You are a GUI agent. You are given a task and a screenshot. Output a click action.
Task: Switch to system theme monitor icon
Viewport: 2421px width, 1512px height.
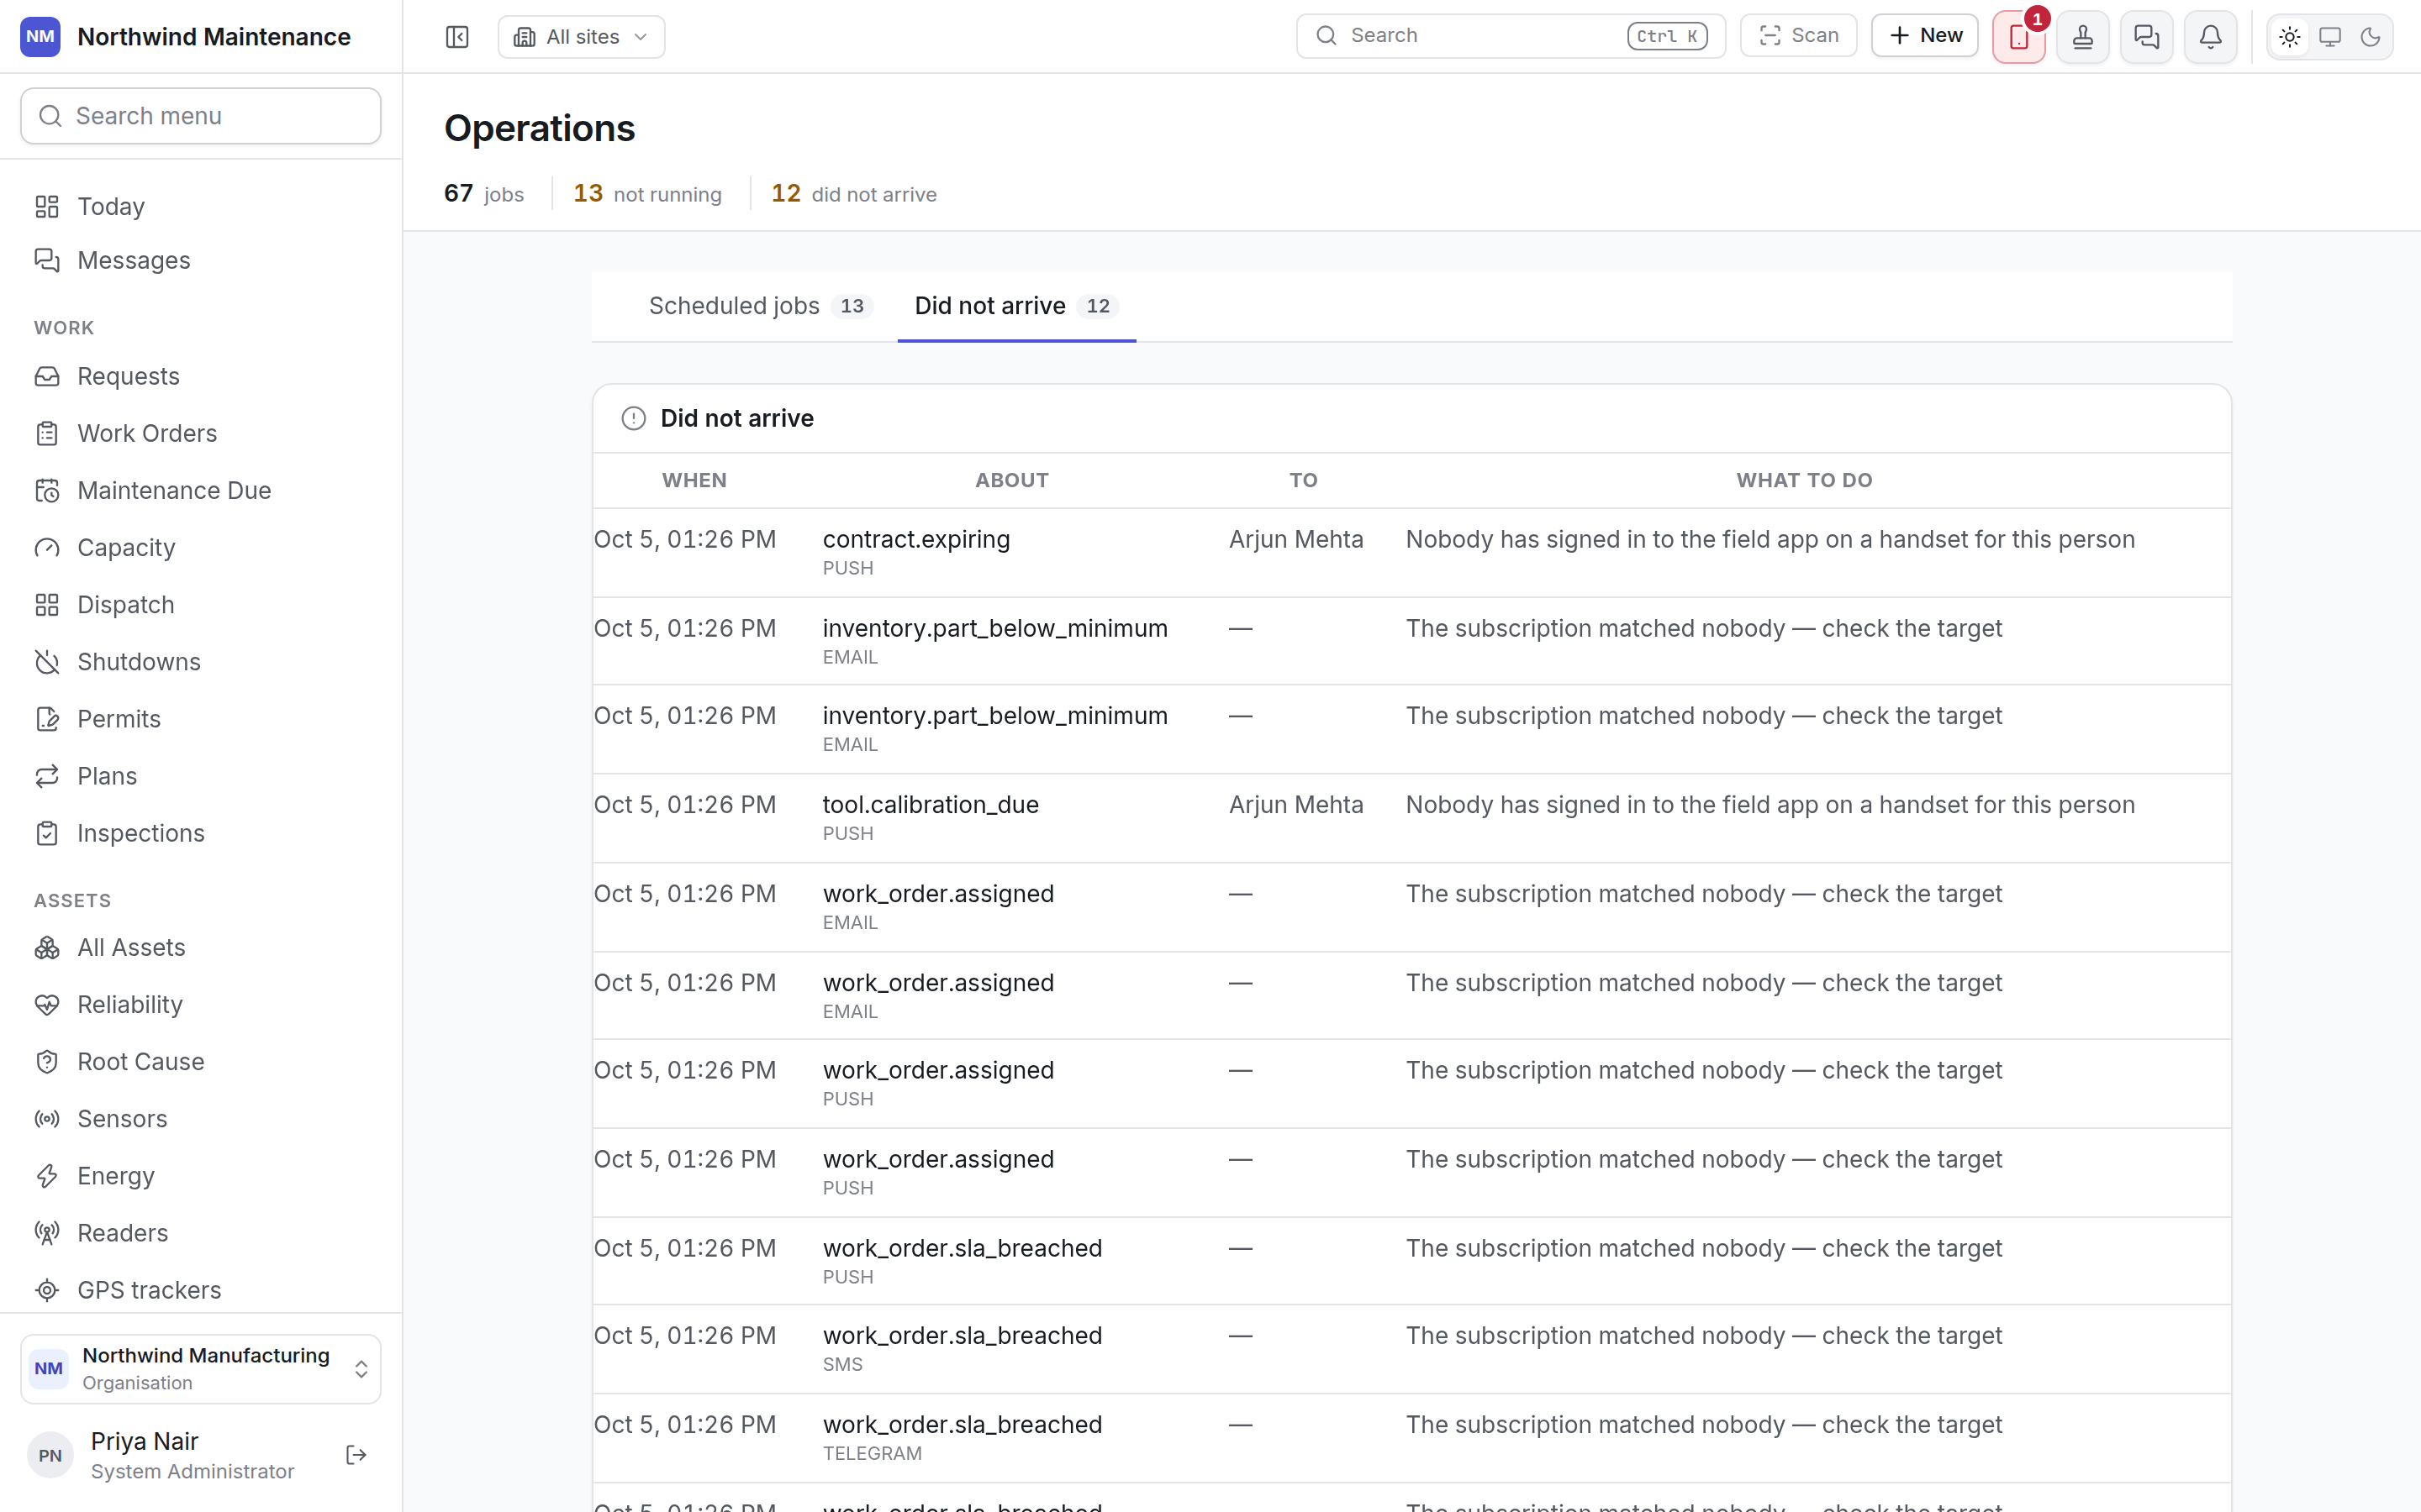click(2330, 37)
